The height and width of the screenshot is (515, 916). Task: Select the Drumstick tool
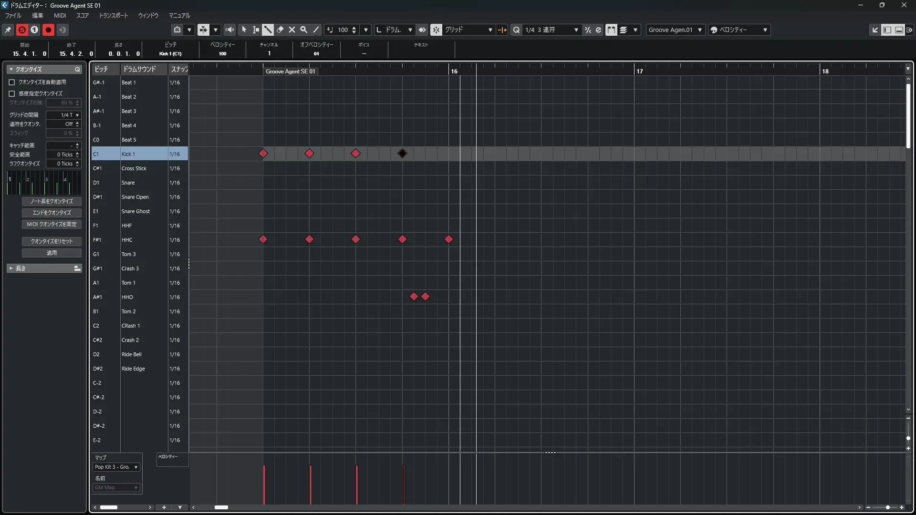pyautogui.click(x=268, y=30)
